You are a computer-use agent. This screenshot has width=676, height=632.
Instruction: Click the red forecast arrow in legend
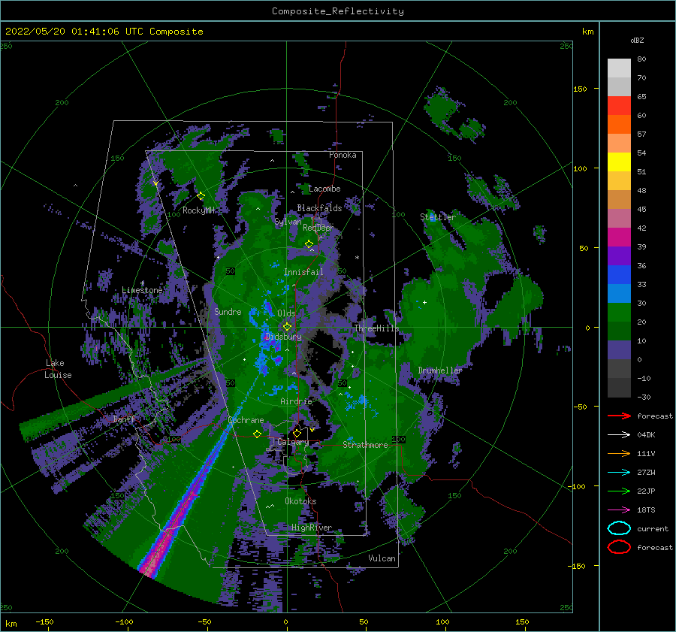click(619, 416)
